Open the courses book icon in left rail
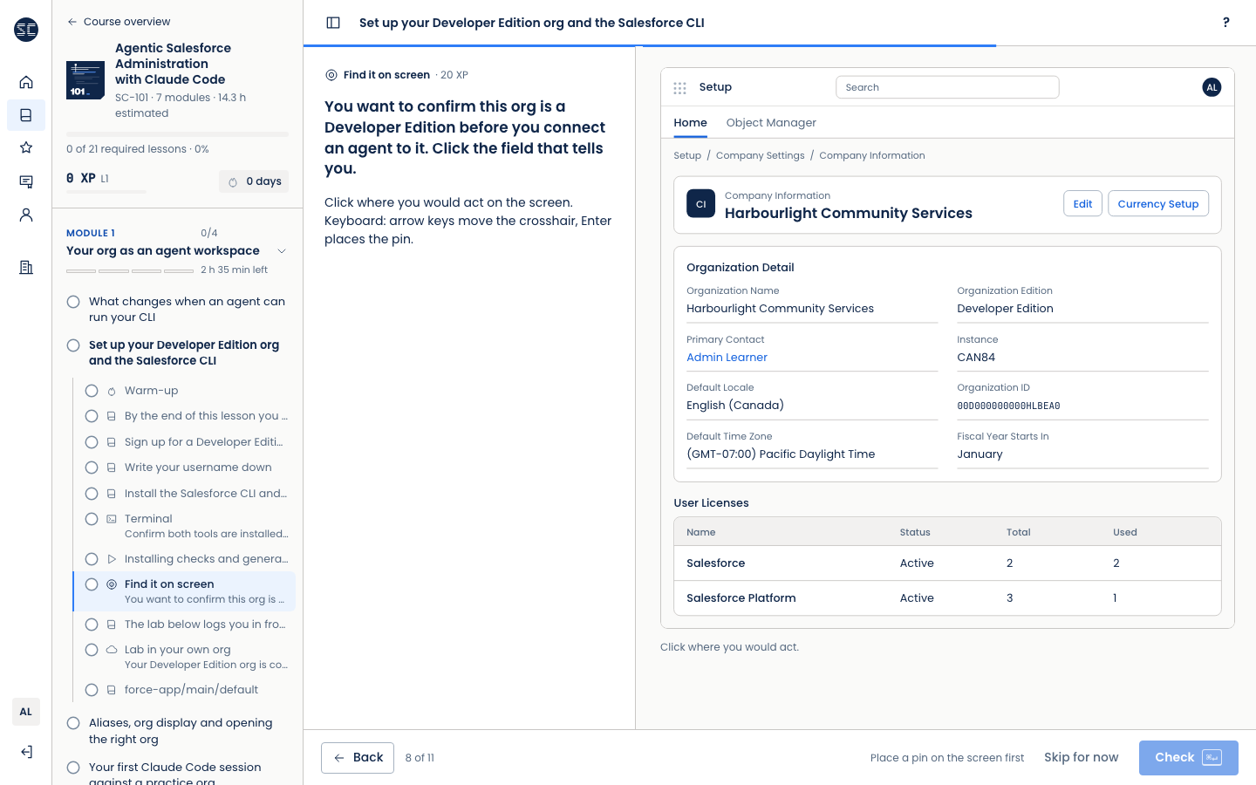1256x785 pixels. (x=26, y=115)
